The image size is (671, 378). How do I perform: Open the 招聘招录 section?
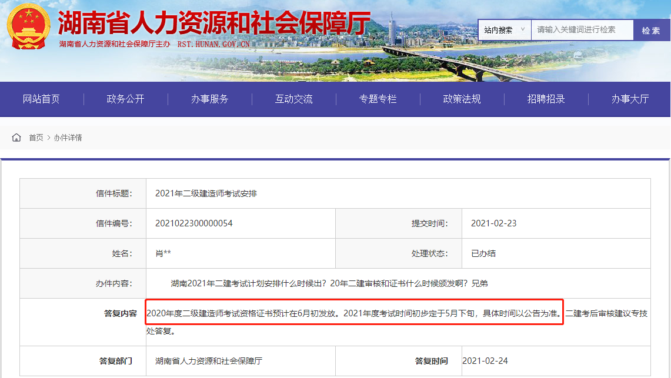pyautogui.click(x=545, y=99)
